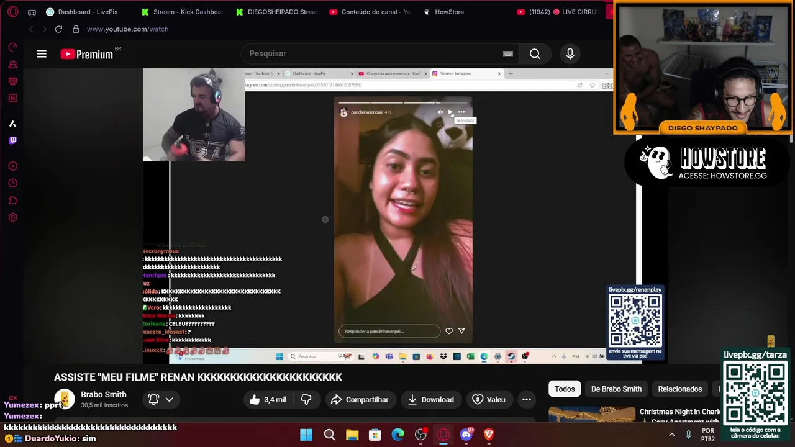Open History clock icon in sidebar
This screenshot has height=447, width=795.
pos(12,183)
